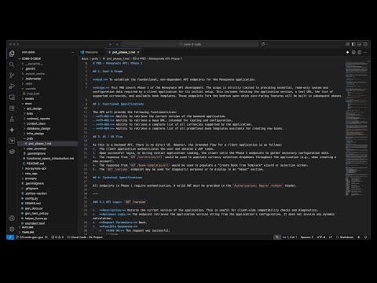
Task: Click the prds breadcrumb segment
Action: click(95, 59)
